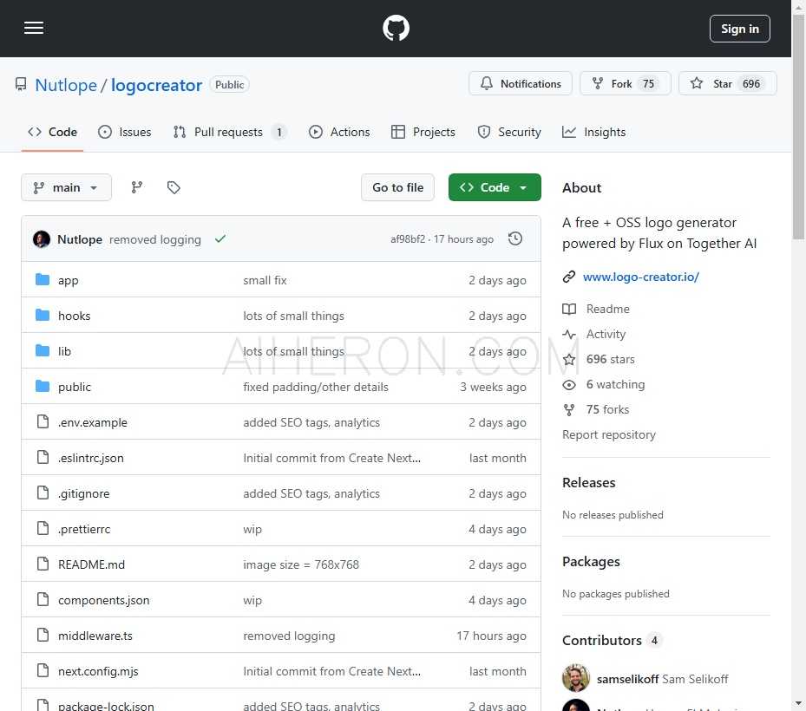Open the .prettierrc file
Viewport: 806px width, 711px height.
(x=84, y=529)
